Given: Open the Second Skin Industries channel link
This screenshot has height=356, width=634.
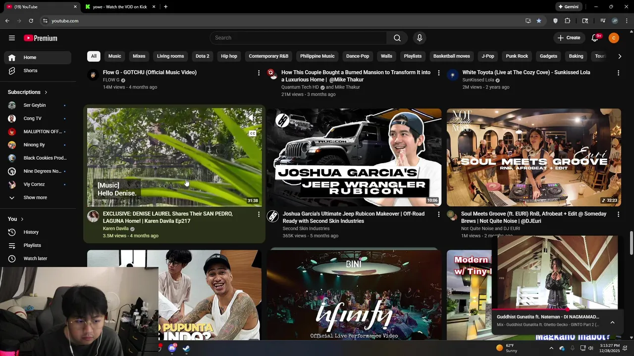Looking at the screenshot, I should tap(306, 229).
